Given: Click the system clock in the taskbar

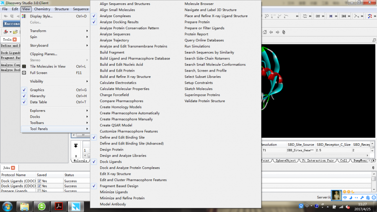Looking at the screenshot, I should coord(362,207).
